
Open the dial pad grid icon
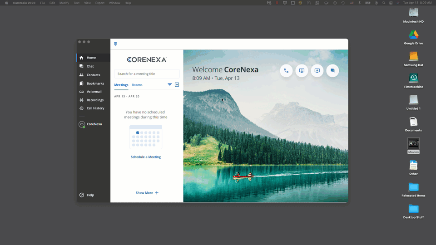click(116, 44)
